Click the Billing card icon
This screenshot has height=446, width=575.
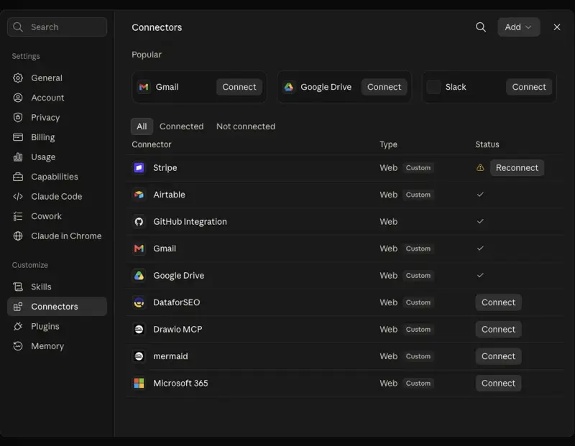coord(18,137)
